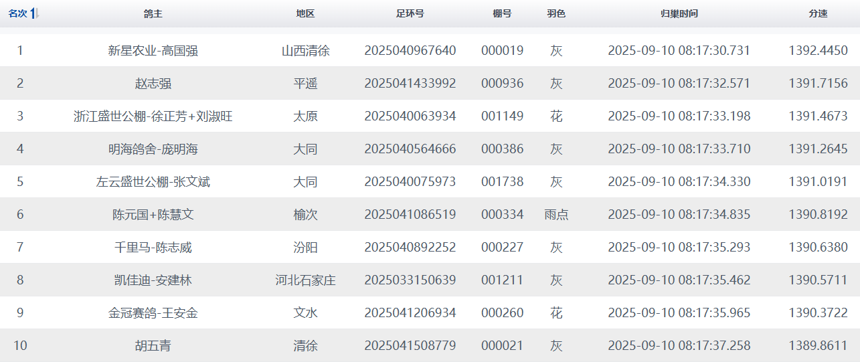This screenshot has width=860, height=362.
Task: Sort by the 名次 column header
Action: (18, 14)
